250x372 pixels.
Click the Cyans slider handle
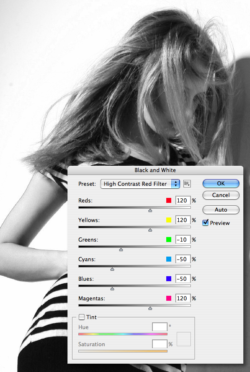[x=112, y=269]
